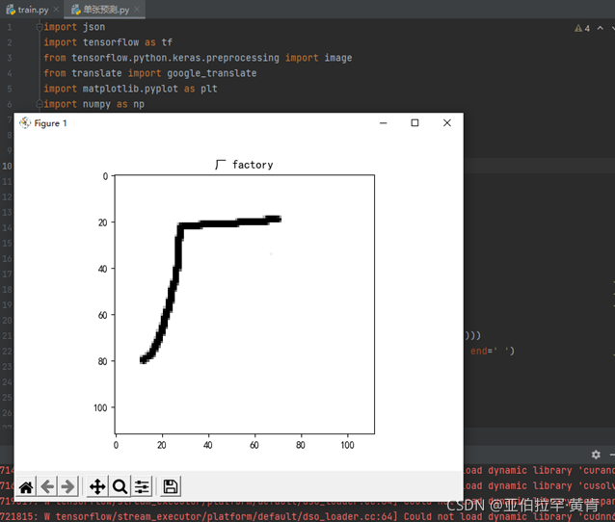Select the Pan axes tool
Screen dimensions: 615x522
(97, 487)
